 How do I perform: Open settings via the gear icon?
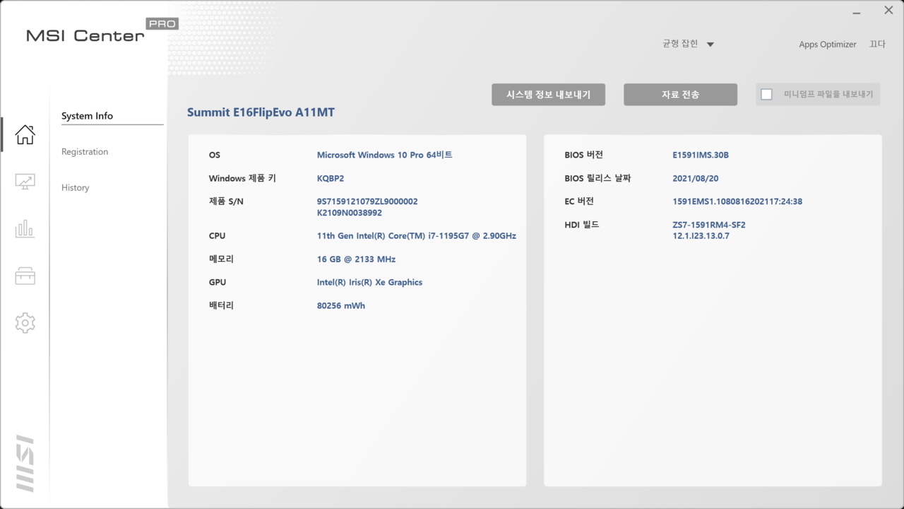click(x=25, y=323)
